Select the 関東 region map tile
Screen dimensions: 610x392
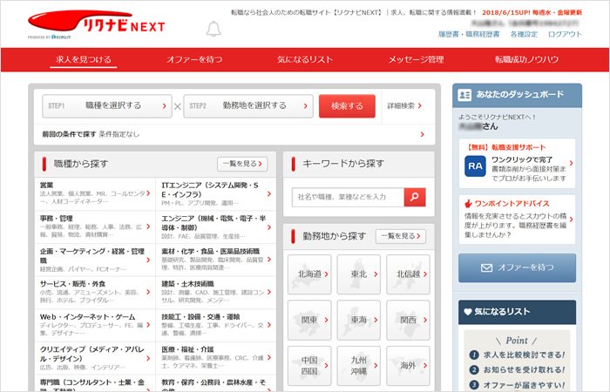click(309, 320)
